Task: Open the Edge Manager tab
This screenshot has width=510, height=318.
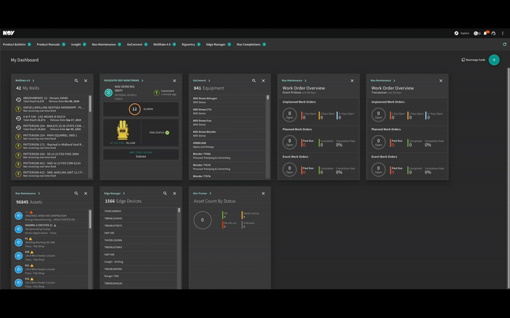Action: coord(215,45)
